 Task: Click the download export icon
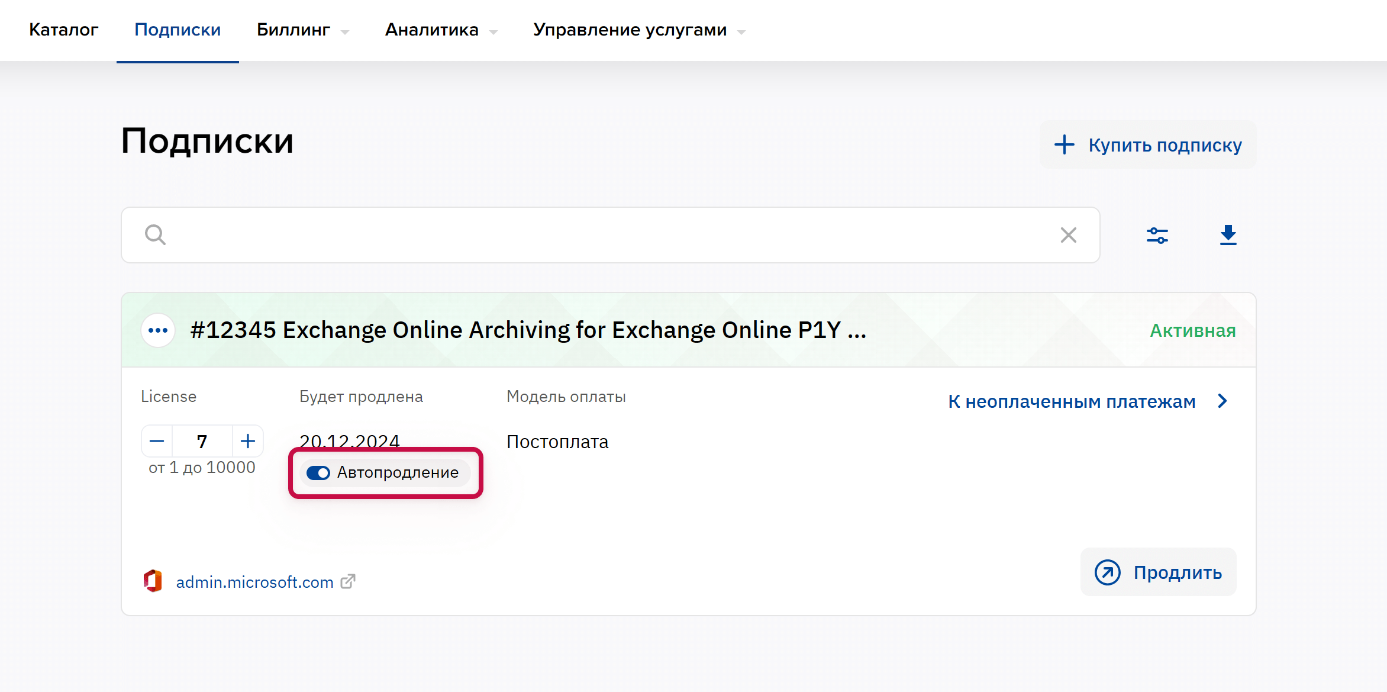(x=1228, y=235)
